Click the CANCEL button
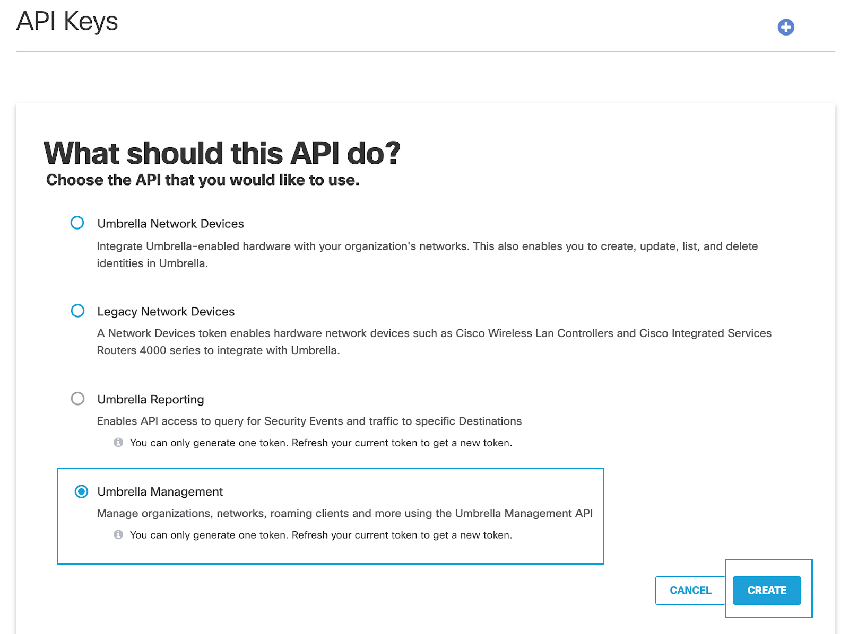 690,590
